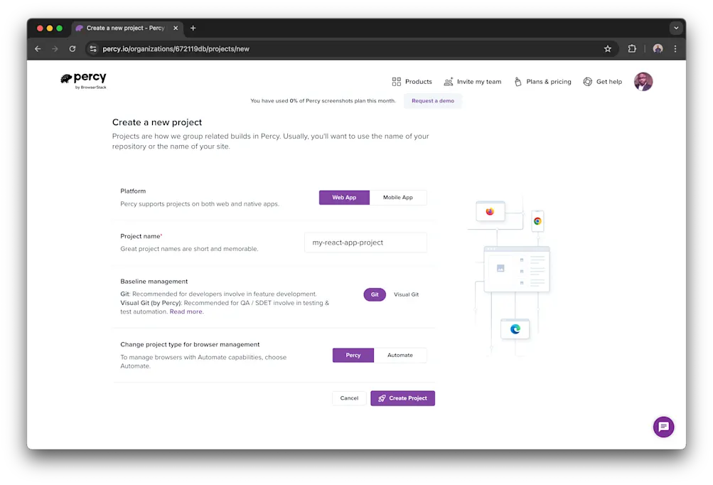Viewport: 713px width, 485px height.
Task: Click the Project name input field
Action: point(365,242)
